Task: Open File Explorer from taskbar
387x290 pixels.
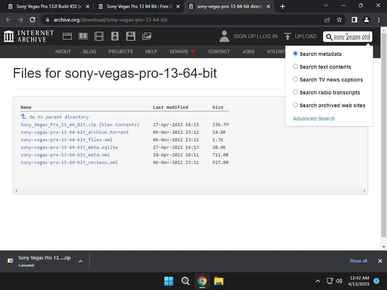Action: tap(219, 281)
